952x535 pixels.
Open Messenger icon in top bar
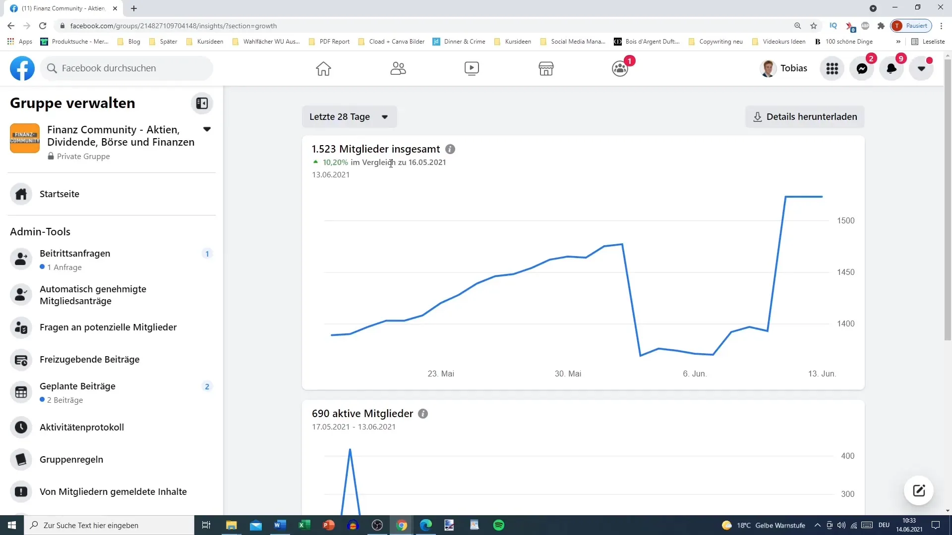pos(863,68)
